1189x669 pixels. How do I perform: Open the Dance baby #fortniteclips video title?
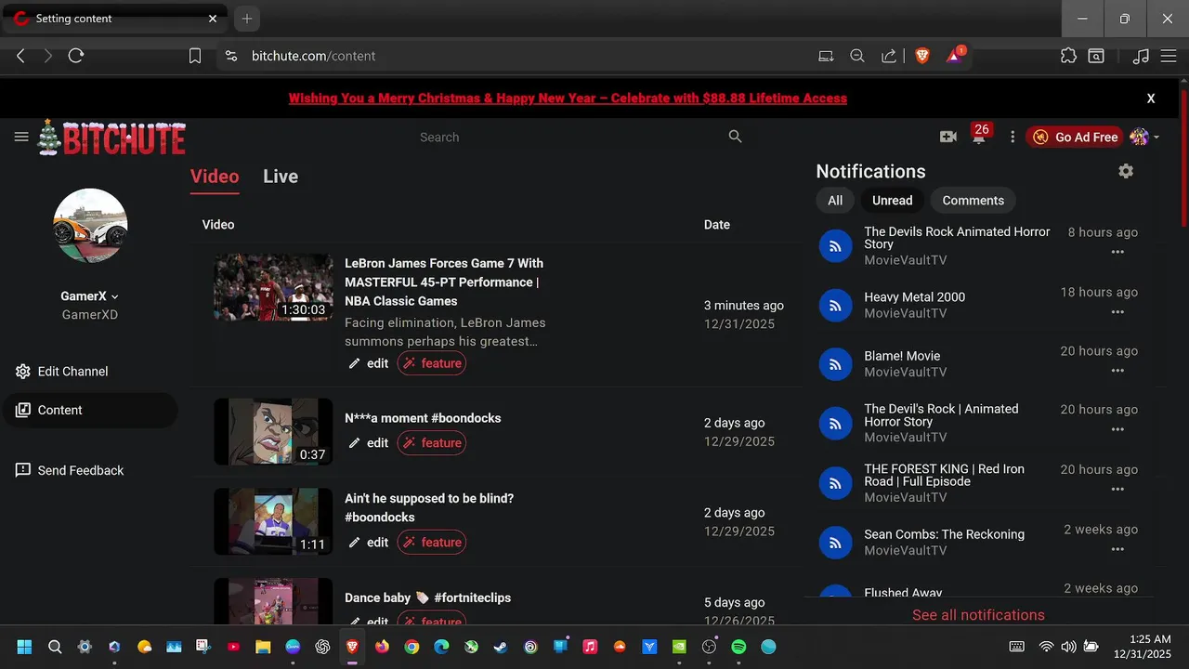[427, 598]
